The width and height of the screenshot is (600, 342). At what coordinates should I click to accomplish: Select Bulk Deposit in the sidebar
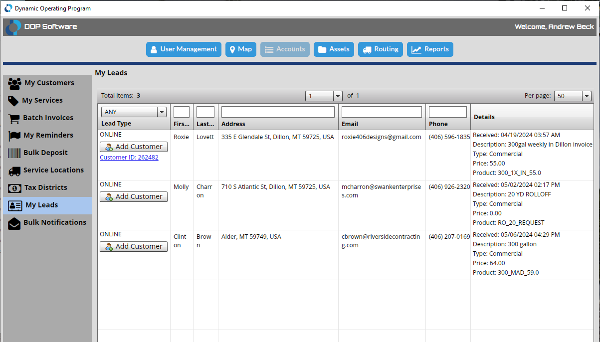pos(47,153)
